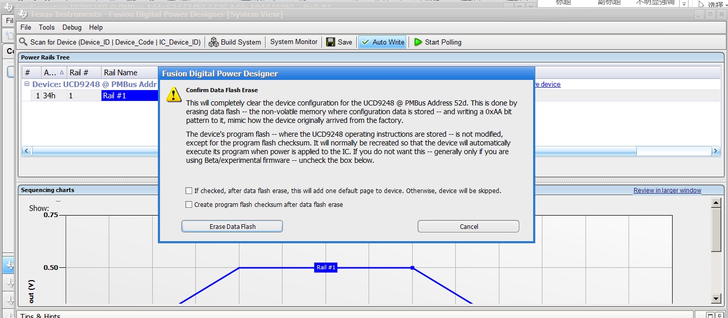Click the Rail #1 label on chart

coord(326,267)
